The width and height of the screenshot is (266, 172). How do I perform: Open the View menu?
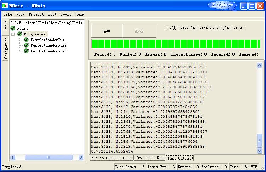pos(21,15)
